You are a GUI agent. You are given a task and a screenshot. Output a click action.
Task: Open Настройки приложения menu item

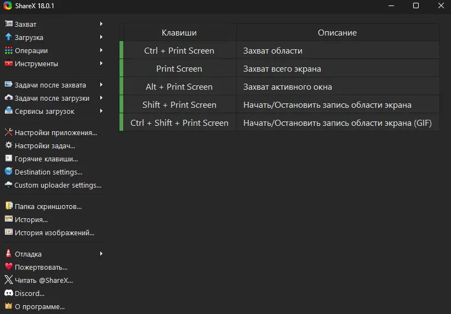pos(55,132)
